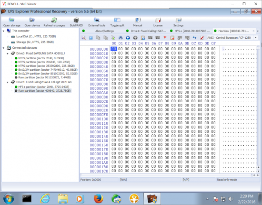The width and height of the screenshot is (262, 205).
Task: Collapse This computer tree node
Action: 3,31
